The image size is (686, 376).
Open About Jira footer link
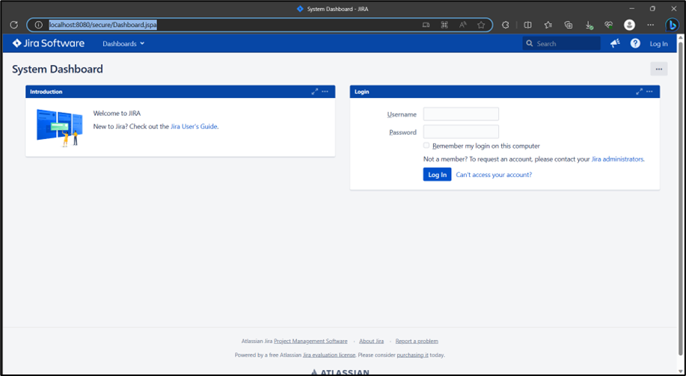372,341
